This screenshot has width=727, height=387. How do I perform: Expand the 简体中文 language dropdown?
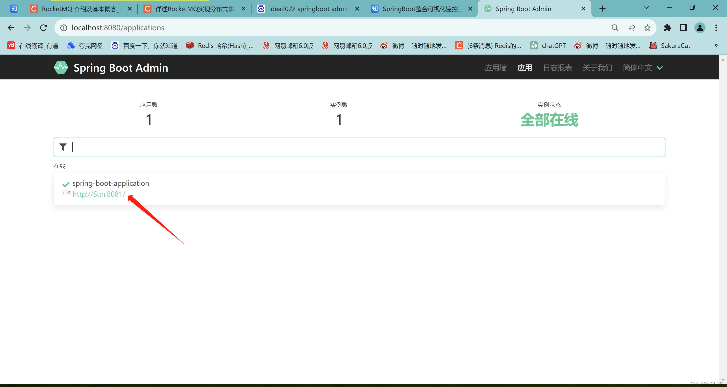click(643, 68)
